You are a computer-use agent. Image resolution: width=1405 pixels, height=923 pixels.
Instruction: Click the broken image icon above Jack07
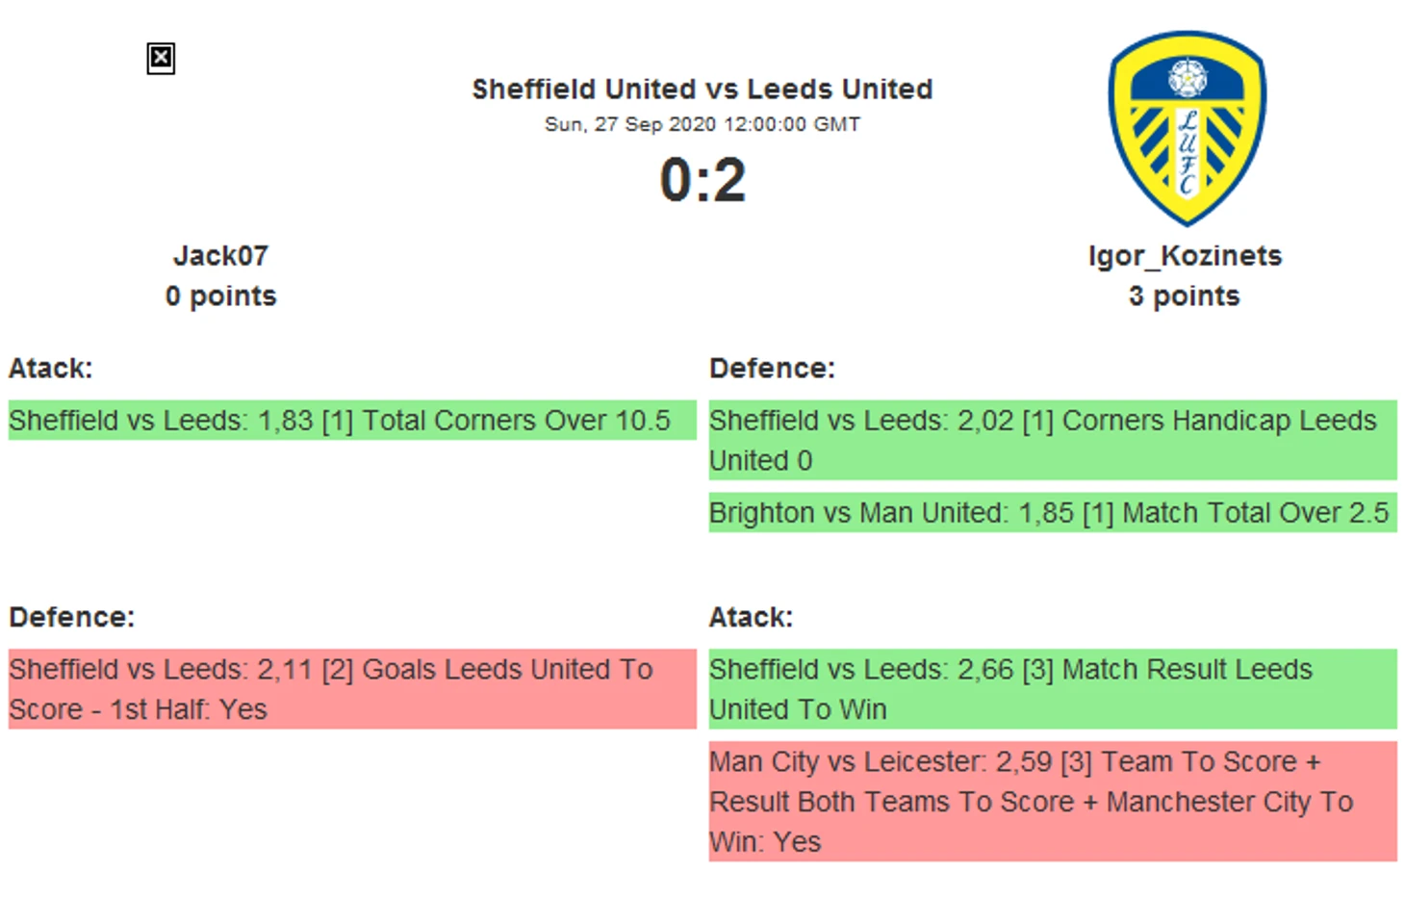pyautogui.click(x=161, y=59)
